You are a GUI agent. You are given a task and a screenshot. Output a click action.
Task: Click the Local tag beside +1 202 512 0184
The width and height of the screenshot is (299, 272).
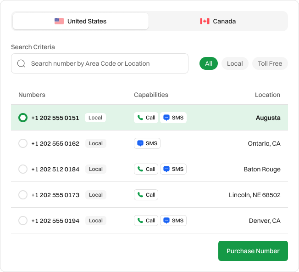tap(96, 169)
